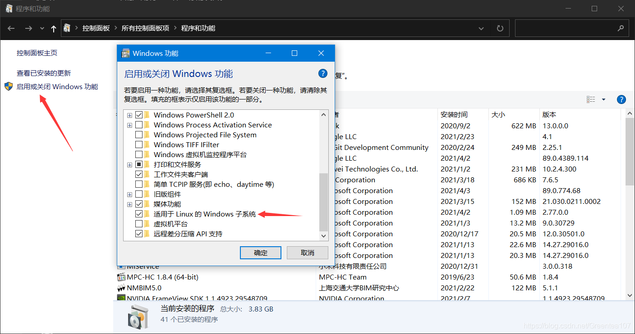
Task: Toggle 打印和文件服务 checkbox
Action: click(139, 164)
